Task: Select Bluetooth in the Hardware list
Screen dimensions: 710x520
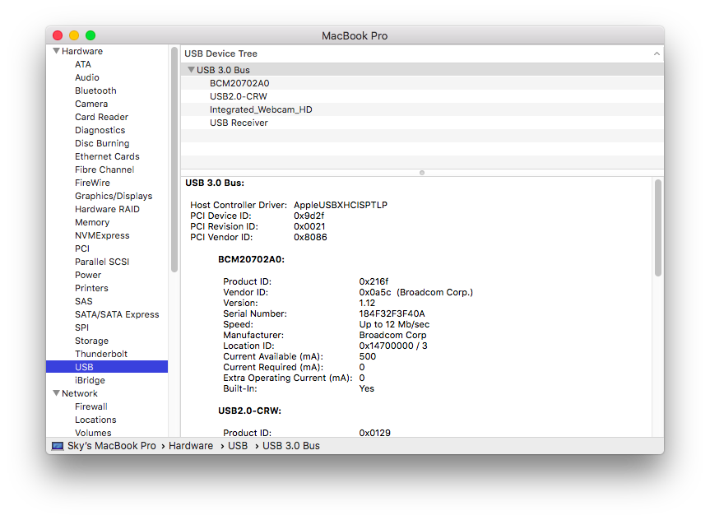Action: click(x=95, y=91)
